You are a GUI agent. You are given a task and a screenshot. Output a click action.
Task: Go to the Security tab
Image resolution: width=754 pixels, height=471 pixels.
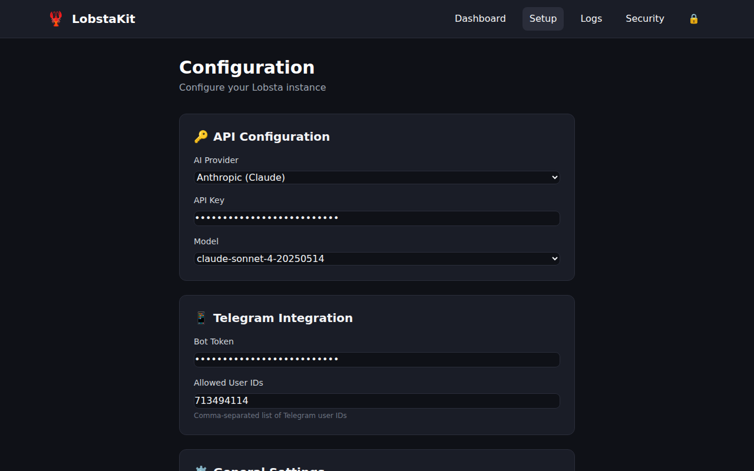tap(644, 18)
